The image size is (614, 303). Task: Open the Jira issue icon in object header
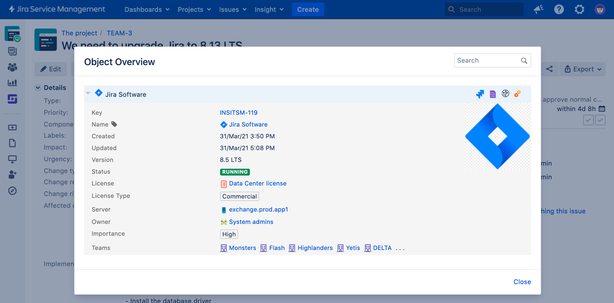pyautogui.click(x=480, y=94)
